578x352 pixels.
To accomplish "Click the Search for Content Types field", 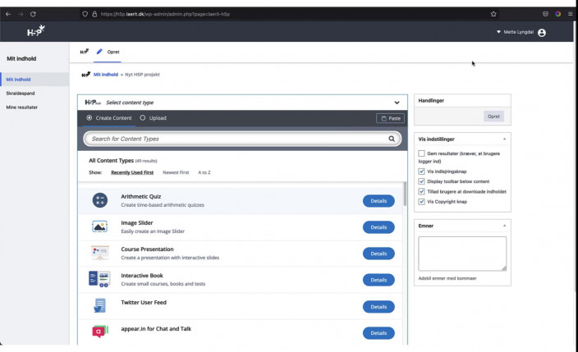I will pyautogui.click(x=236, y=139).
